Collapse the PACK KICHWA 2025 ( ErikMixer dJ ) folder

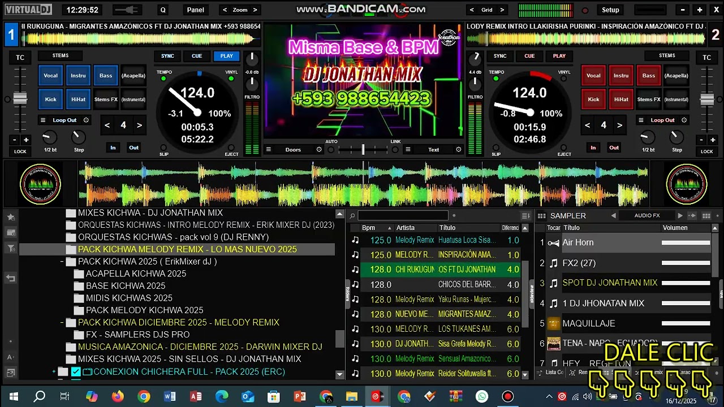(62, 262)
